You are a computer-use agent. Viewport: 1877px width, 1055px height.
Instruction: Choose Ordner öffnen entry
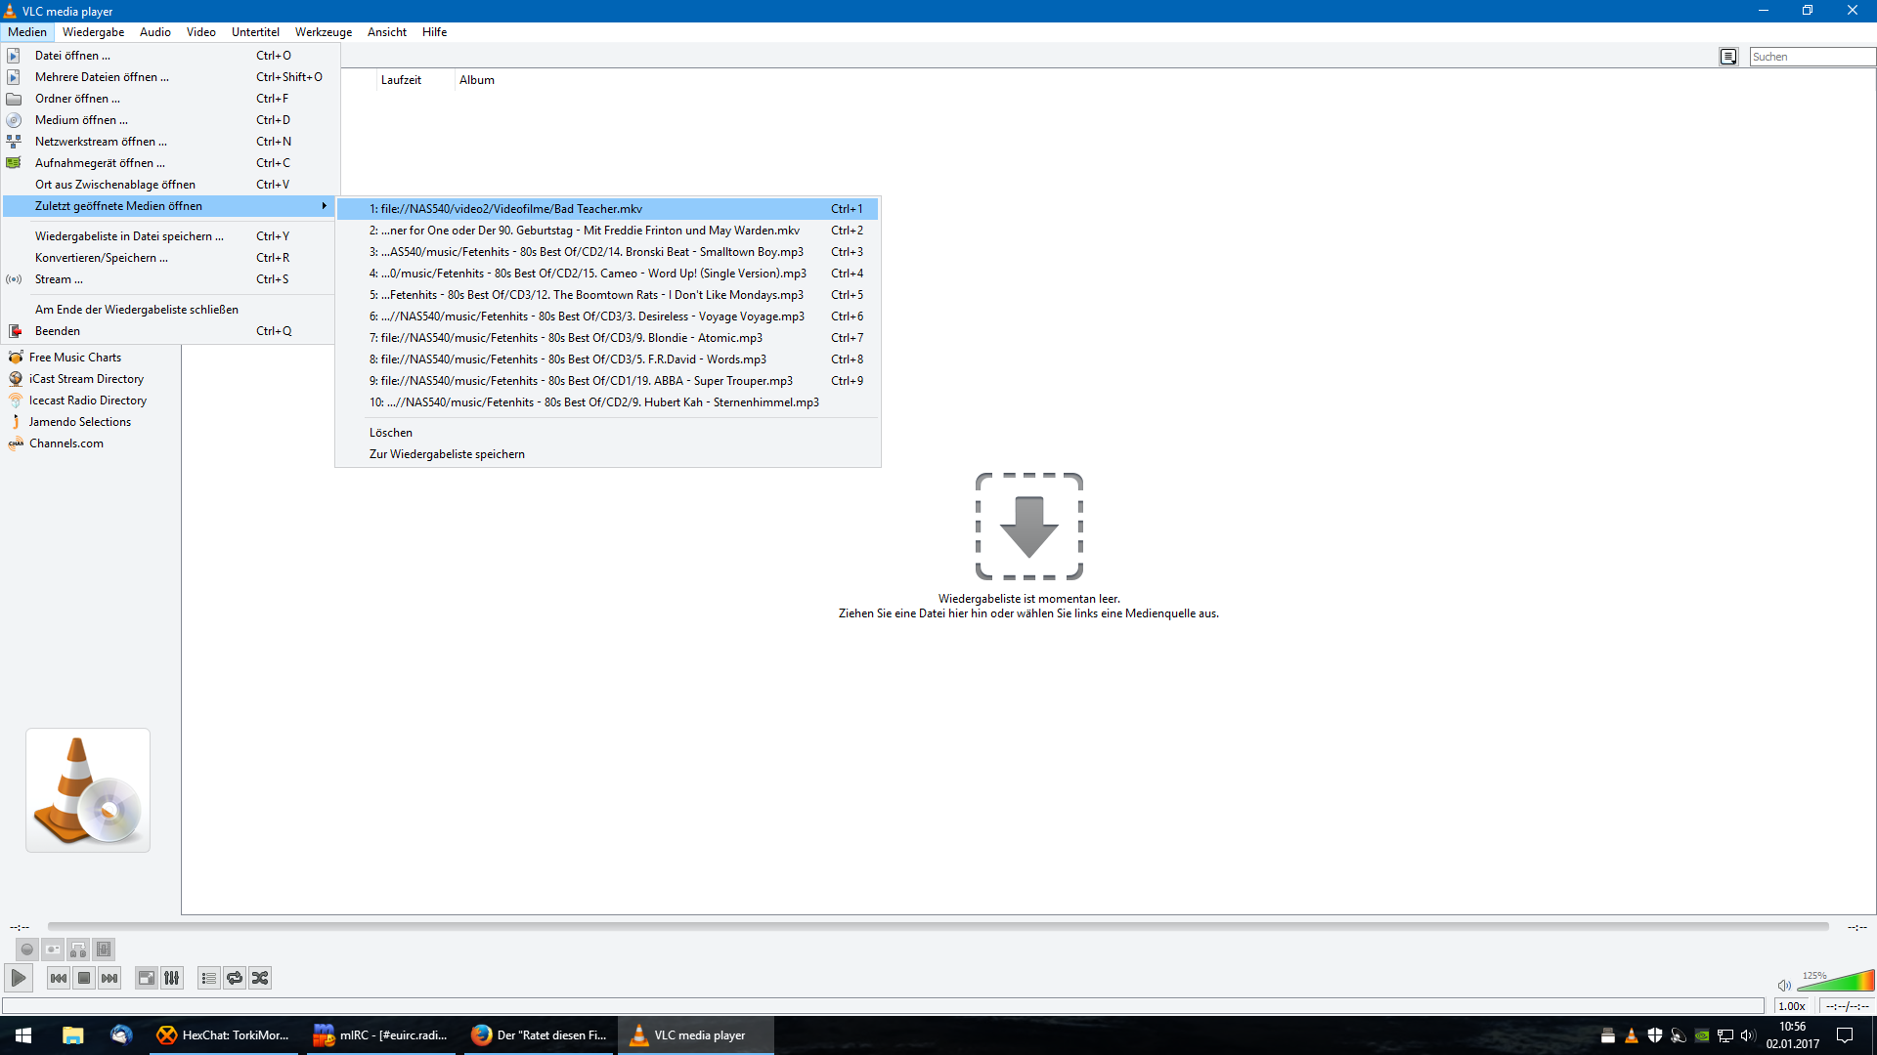coord(170,99)
